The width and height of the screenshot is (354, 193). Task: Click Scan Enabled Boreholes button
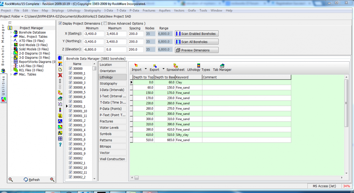point(197,34)
